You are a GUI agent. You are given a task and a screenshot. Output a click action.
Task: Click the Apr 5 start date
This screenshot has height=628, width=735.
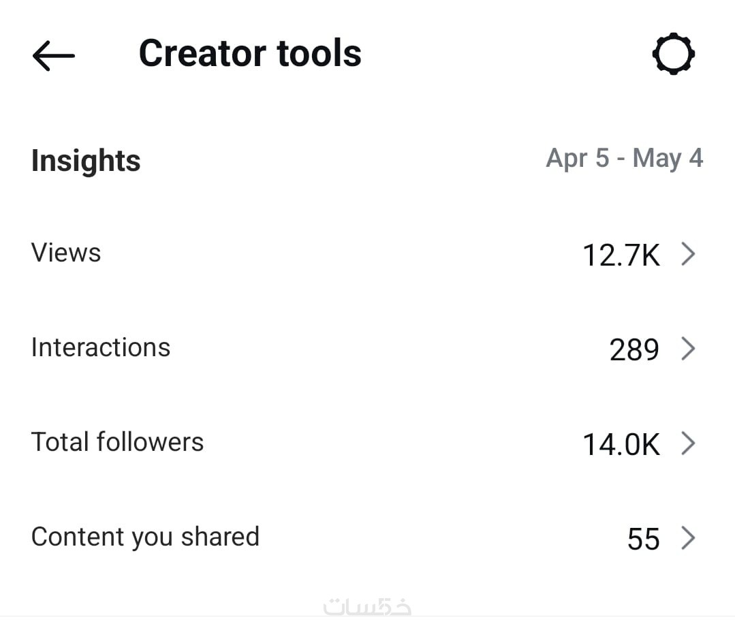(578, 159)
